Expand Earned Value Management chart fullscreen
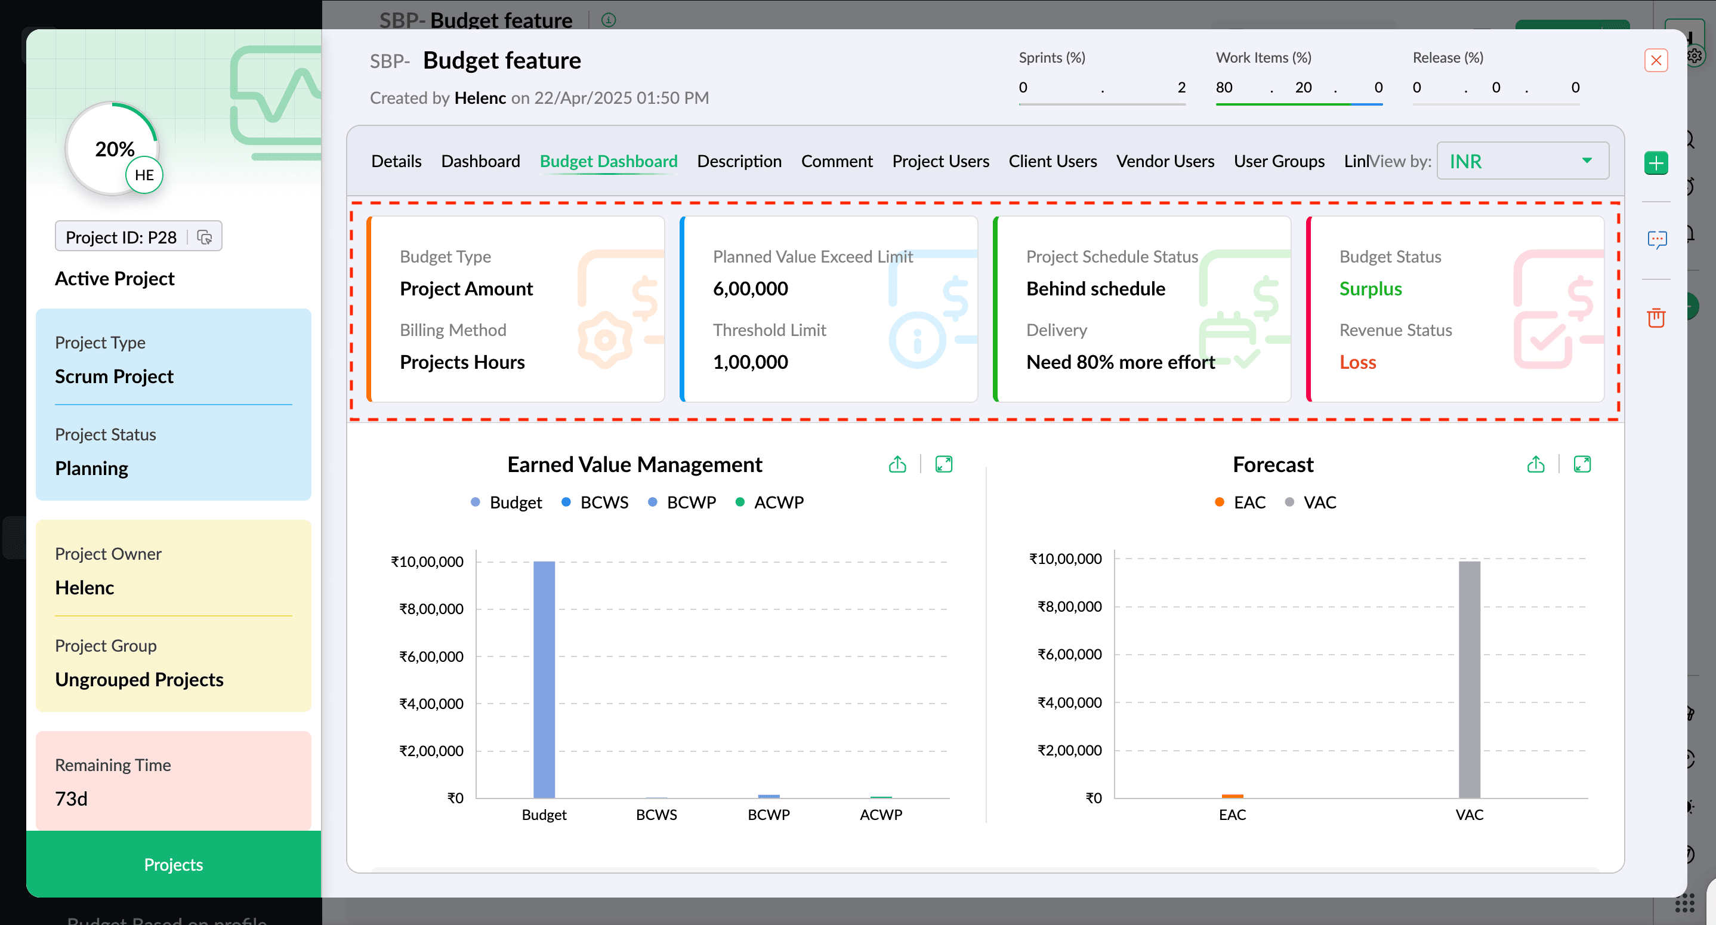The width and height of the screenshot is (1716, 925). (x=944, y=464)
